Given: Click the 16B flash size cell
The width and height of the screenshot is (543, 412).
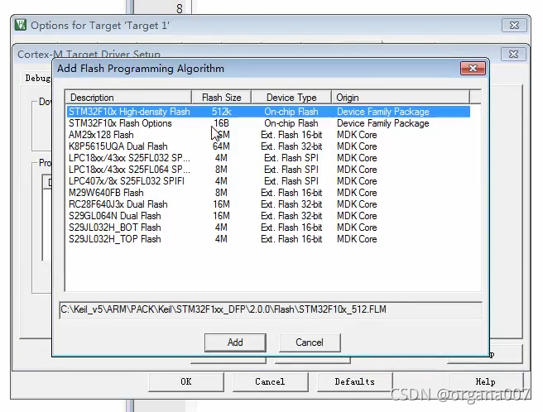Looking at the screenshot, I should (x=221, y=123).
